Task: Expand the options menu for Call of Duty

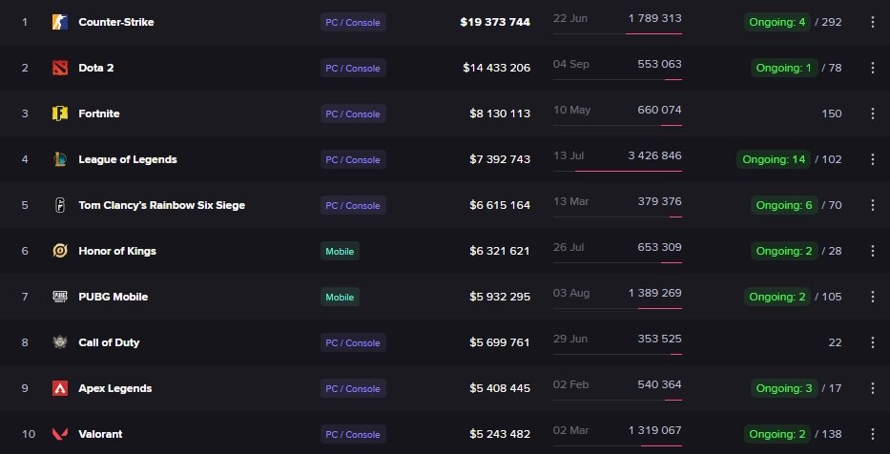Action: 872,342
